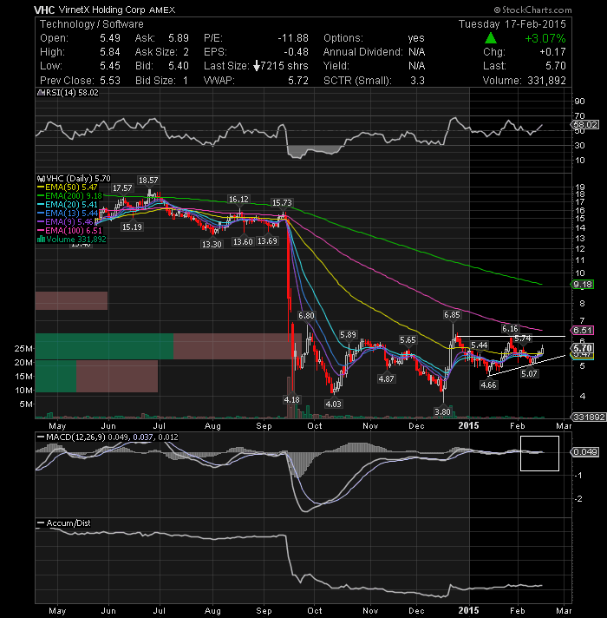Click the 3.80 lowest price annotation
This screenshot has width=607, height=618.
click(442, 411)
